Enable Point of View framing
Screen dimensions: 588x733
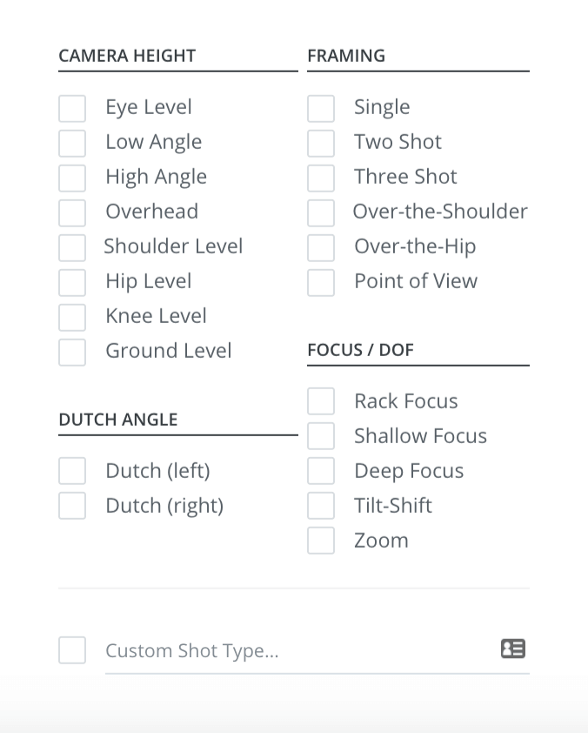(321, 282)
